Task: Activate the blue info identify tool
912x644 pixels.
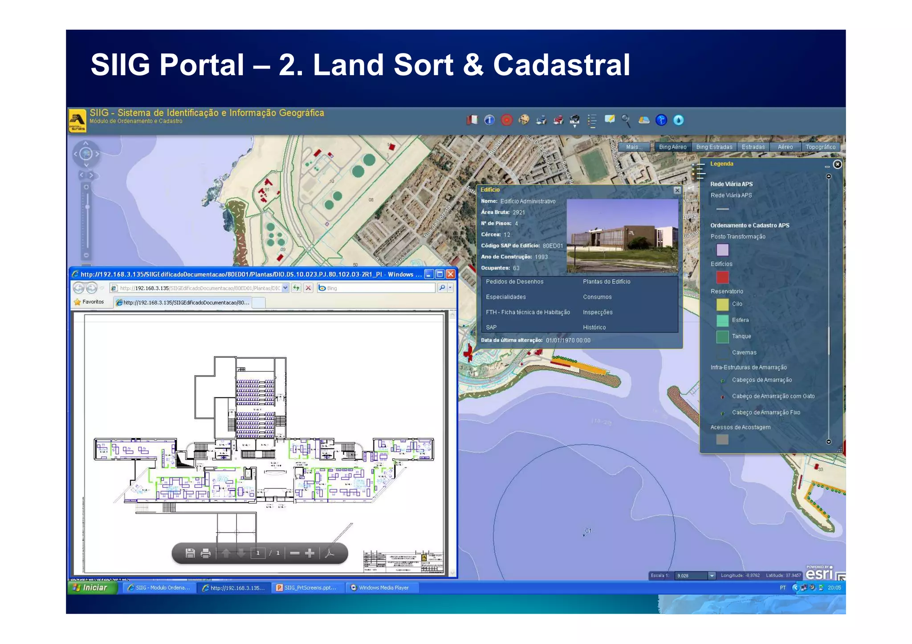Action: pyautogui.click(x=489, y=120)
